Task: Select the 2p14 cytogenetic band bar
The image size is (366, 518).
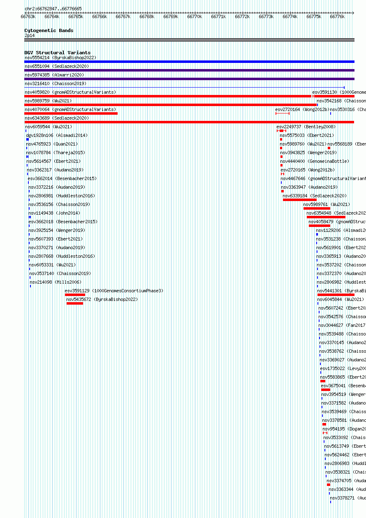Action: coord(189,40)
